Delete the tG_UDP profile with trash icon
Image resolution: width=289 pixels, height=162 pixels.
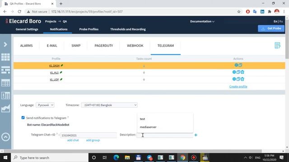242,79
